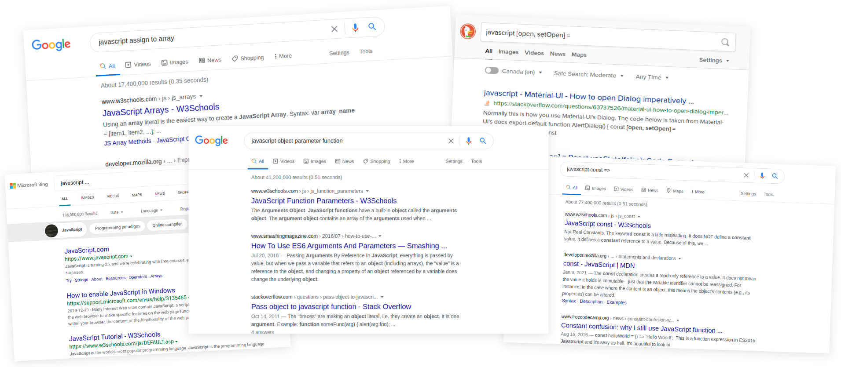Screen dimensions: 841x367
Task: Open 'Pass object to javascript function - Stack Overflow'
Action: click(331, 307)
